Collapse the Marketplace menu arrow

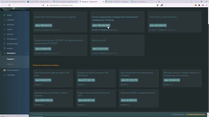click(x=25, y=53)
